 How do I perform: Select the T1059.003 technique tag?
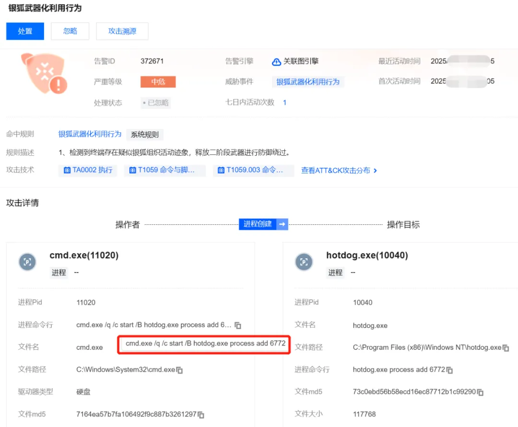coord(253,170)
